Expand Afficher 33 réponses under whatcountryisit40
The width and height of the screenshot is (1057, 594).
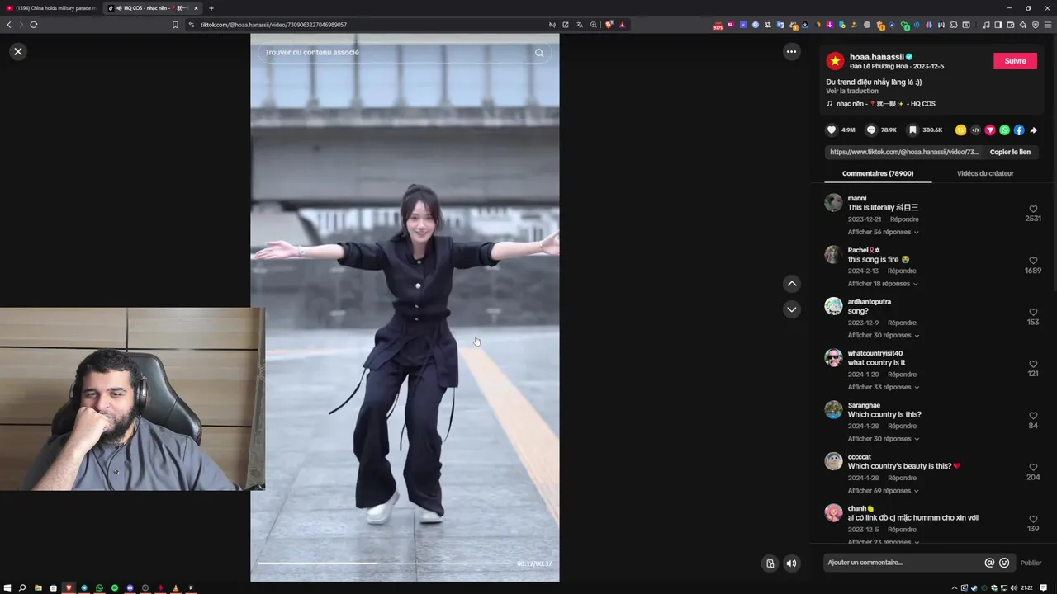(883, 387)
